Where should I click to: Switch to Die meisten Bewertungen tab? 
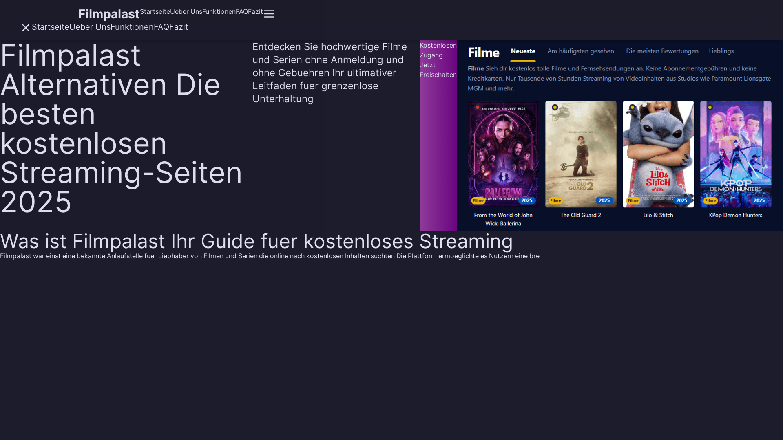click(x=662, y=51)
